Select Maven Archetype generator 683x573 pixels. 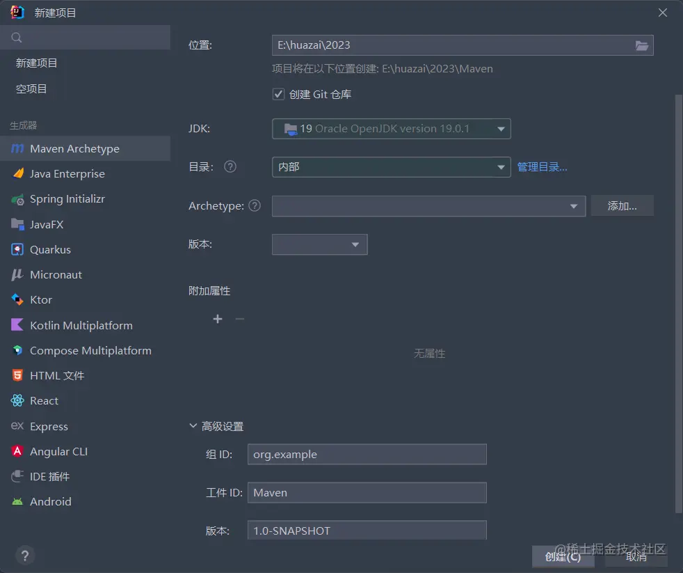tap(85, 149)
